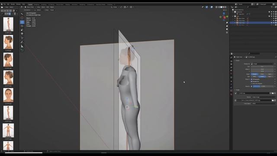Screen dimensions: 277x156
Task: Switch to the Modeling workspace tab
Action: click(x=37, y=4)
